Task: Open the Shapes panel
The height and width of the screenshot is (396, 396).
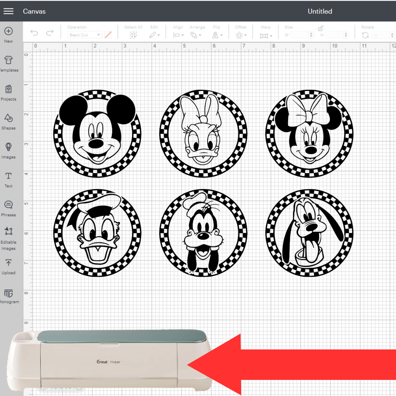Action: click(x=8, y=122)
